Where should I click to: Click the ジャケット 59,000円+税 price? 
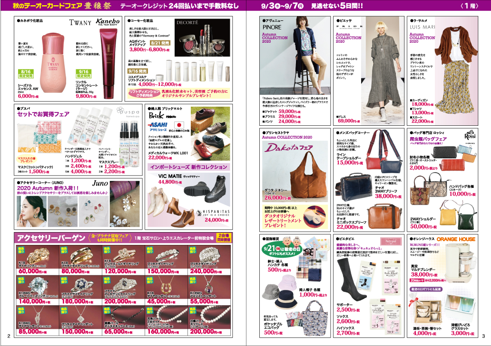click(x=290, y=112)
